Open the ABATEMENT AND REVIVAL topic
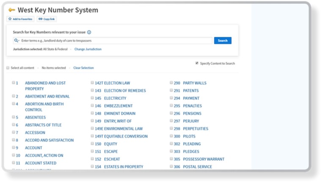 [47, 96]
